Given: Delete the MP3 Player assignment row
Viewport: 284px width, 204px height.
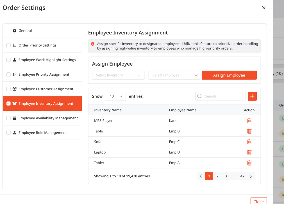Looking at the screenshot, I should (x=249, y=121).
